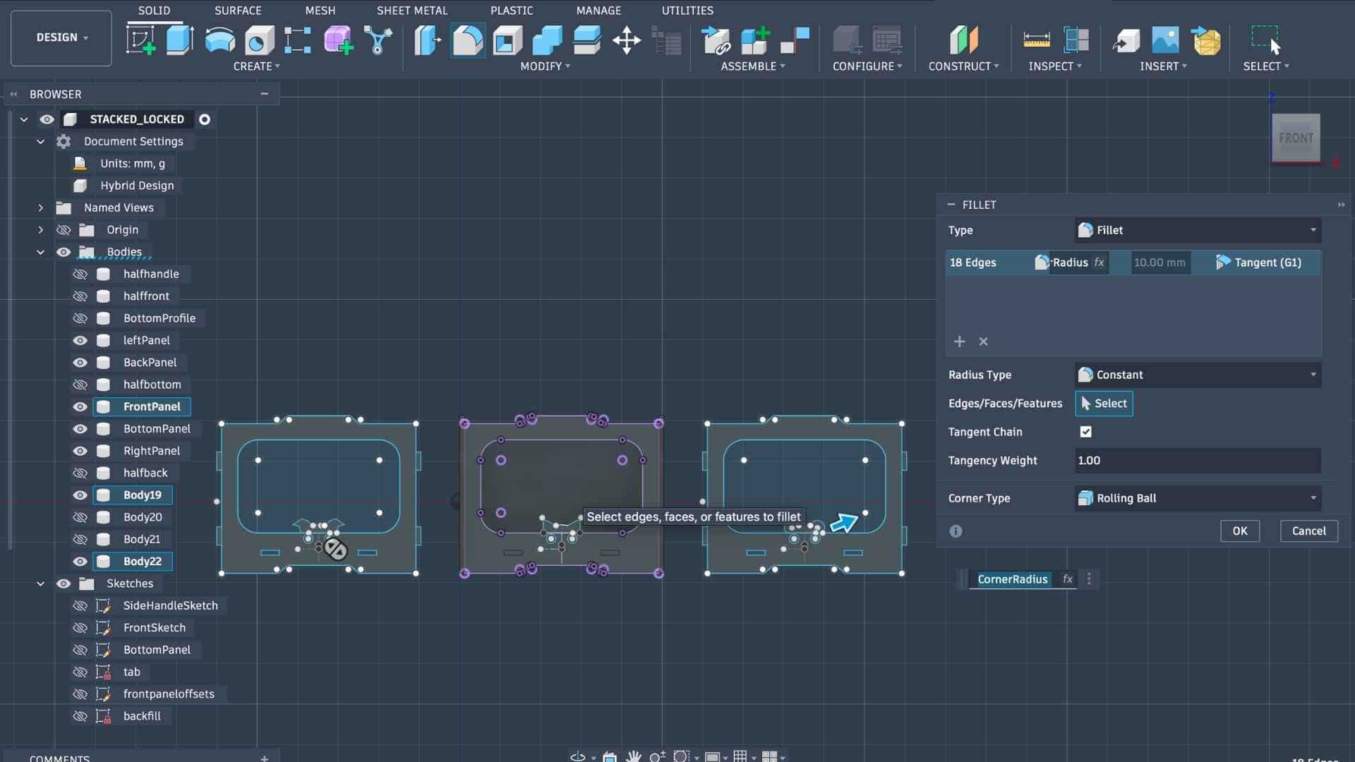Click the Tangency Weight input field
Viewport: 1355px width, 762px height.
tap(1198, 461)
